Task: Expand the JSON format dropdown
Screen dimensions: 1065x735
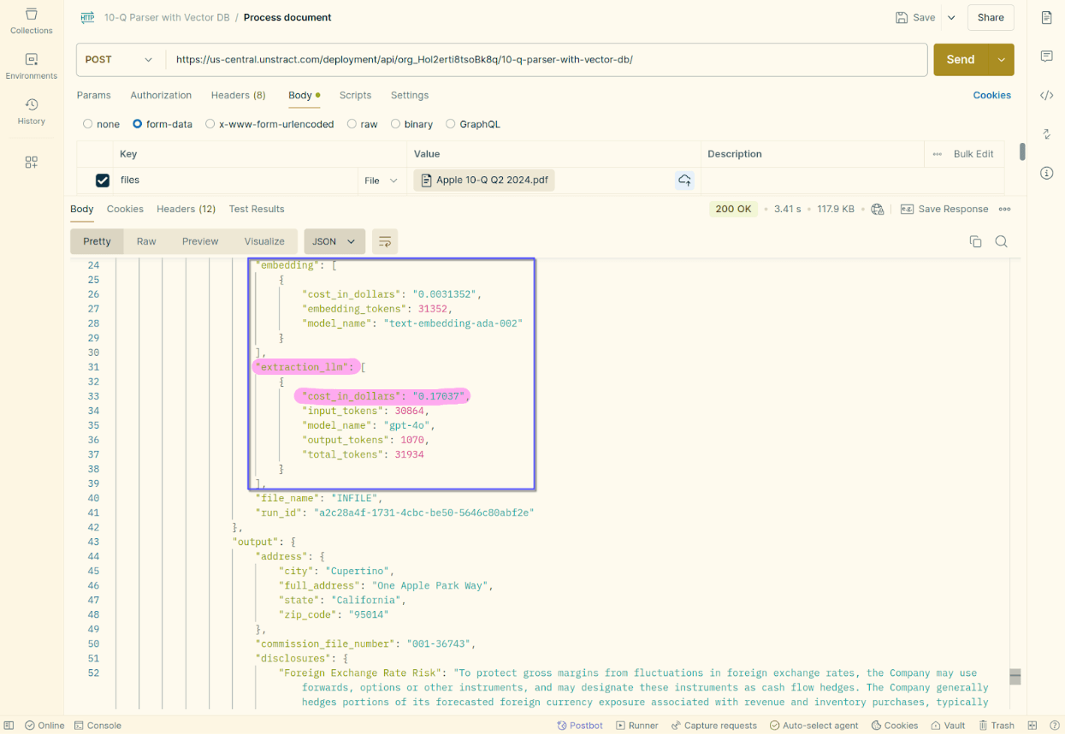Action: coord(334,241)
